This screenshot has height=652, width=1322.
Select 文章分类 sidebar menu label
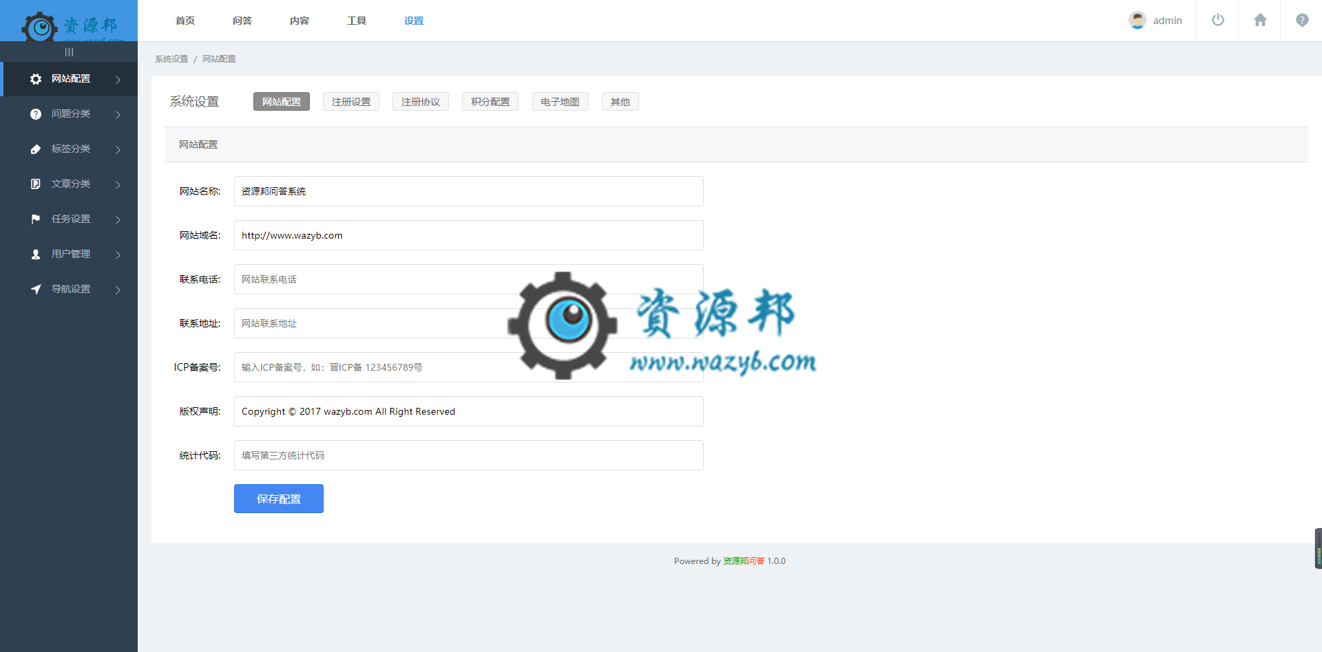tap(71, 184)
